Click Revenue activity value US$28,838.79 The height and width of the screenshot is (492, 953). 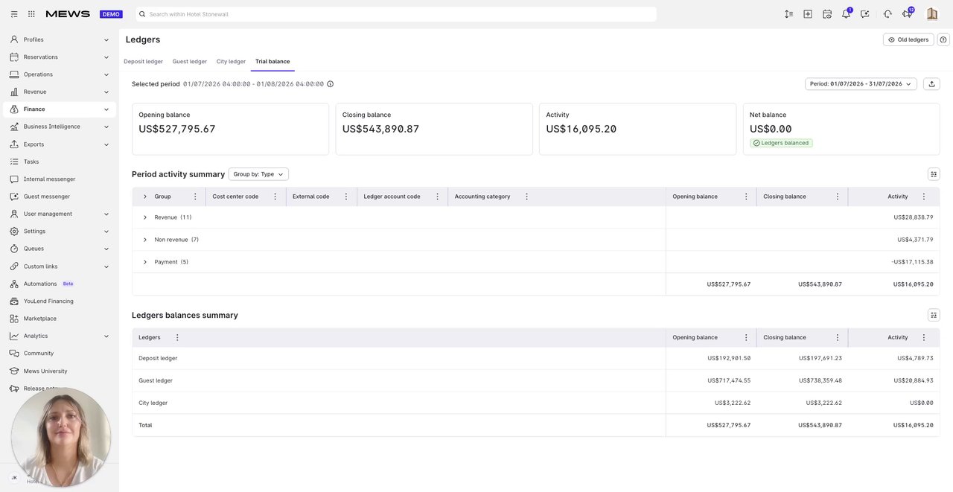point(914,217)
